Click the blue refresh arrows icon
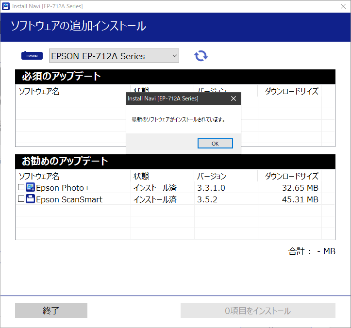 click(x=201, y=56)
